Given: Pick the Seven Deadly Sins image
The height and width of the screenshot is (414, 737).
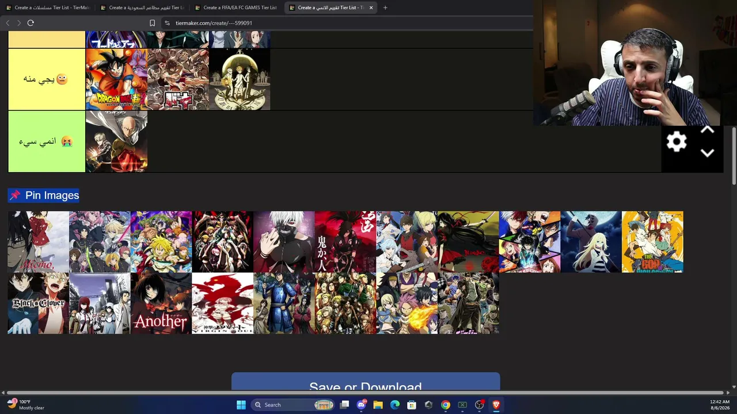Looking at the screenshot, I should (161, 241).
